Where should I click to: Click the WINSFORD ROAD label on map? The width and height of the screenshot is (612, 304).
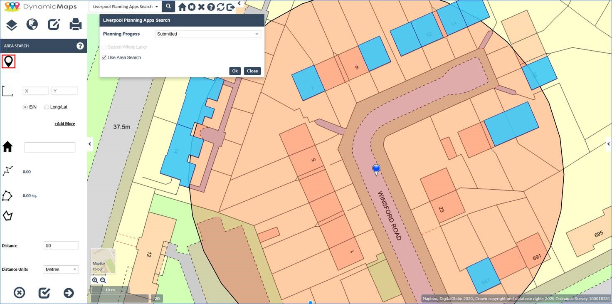coord(390,215)
